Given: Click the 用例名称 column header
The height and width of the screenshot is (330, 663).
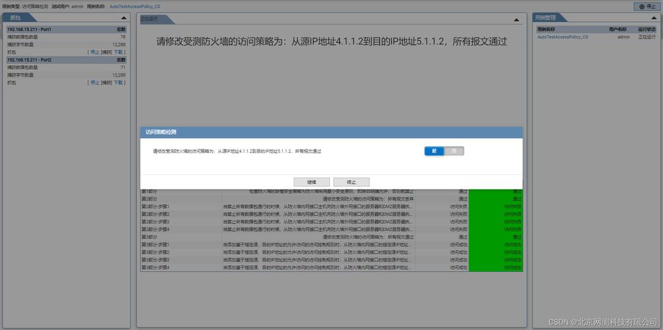Looking at the screenshot, I should tap(546, 29).
